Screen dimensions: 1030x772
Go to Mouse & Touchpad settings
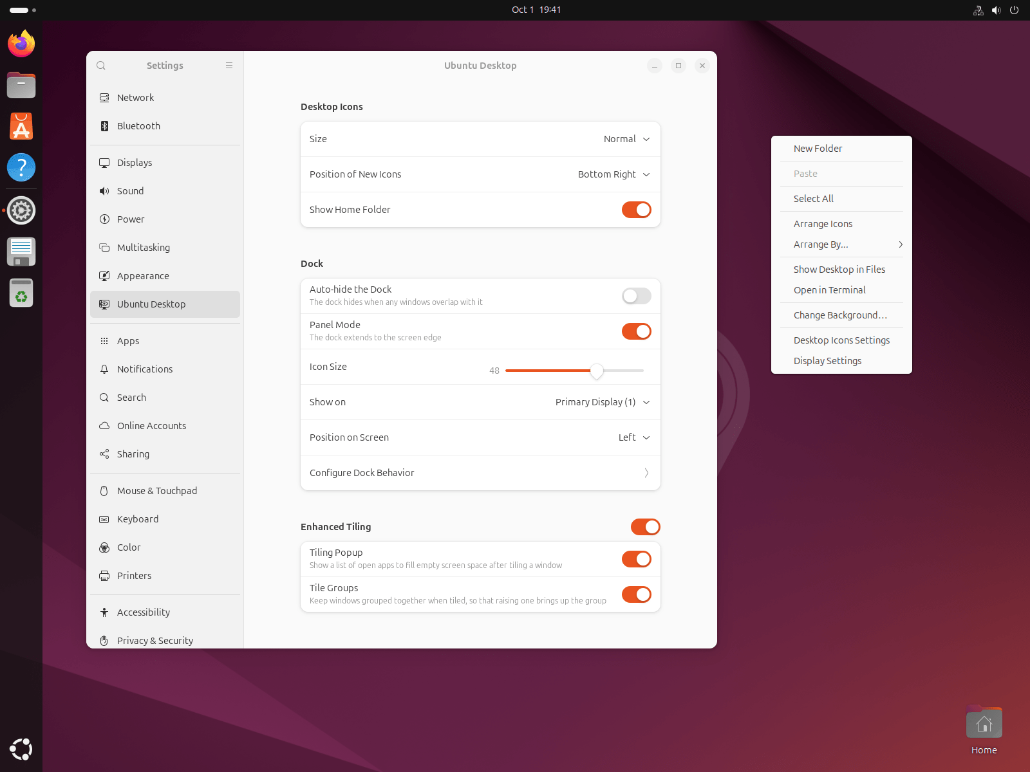point(157,491)
